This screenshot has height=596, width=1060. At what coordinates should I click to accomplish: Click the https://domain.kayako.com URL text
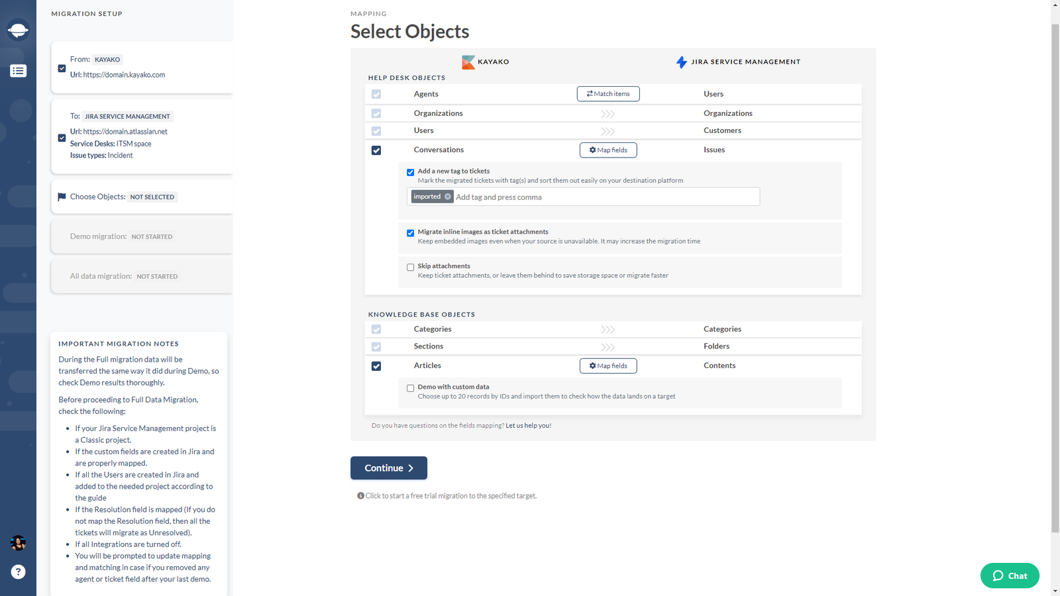click(x=124, y=75)
